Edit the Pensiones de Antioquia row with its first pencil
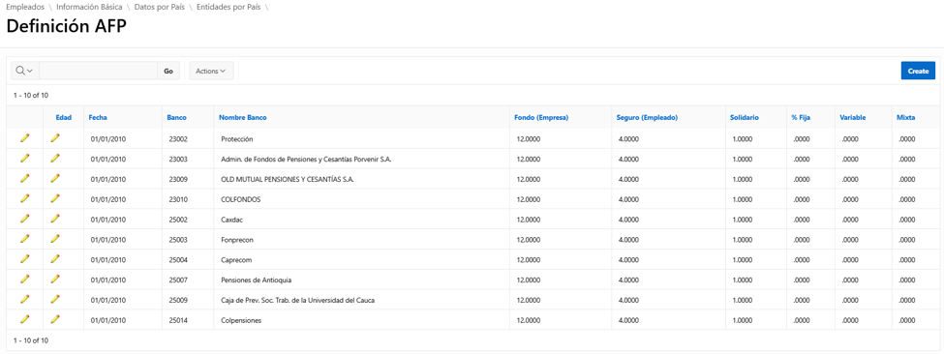 (24, 280)
